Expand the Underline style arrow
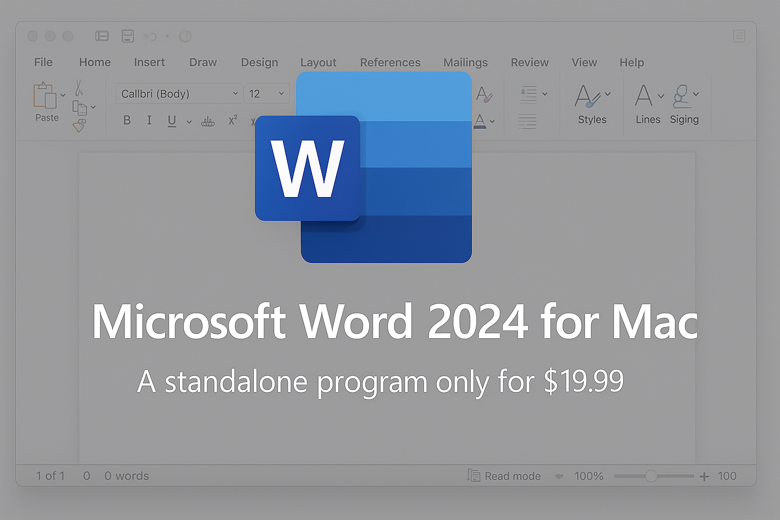780x520 pixels. [x=189, y=122]
